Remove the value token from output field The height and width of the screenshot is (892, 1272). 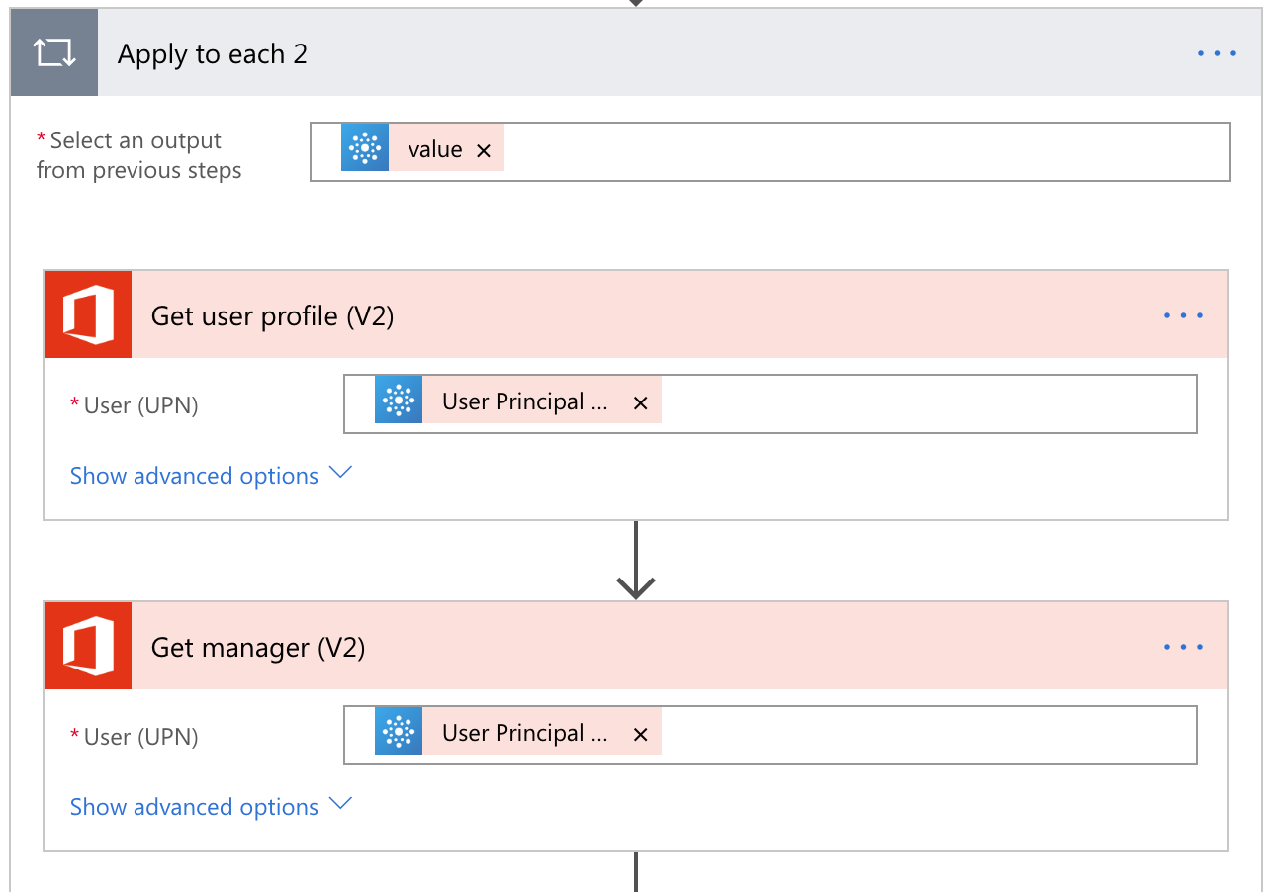tap(484, 150)
